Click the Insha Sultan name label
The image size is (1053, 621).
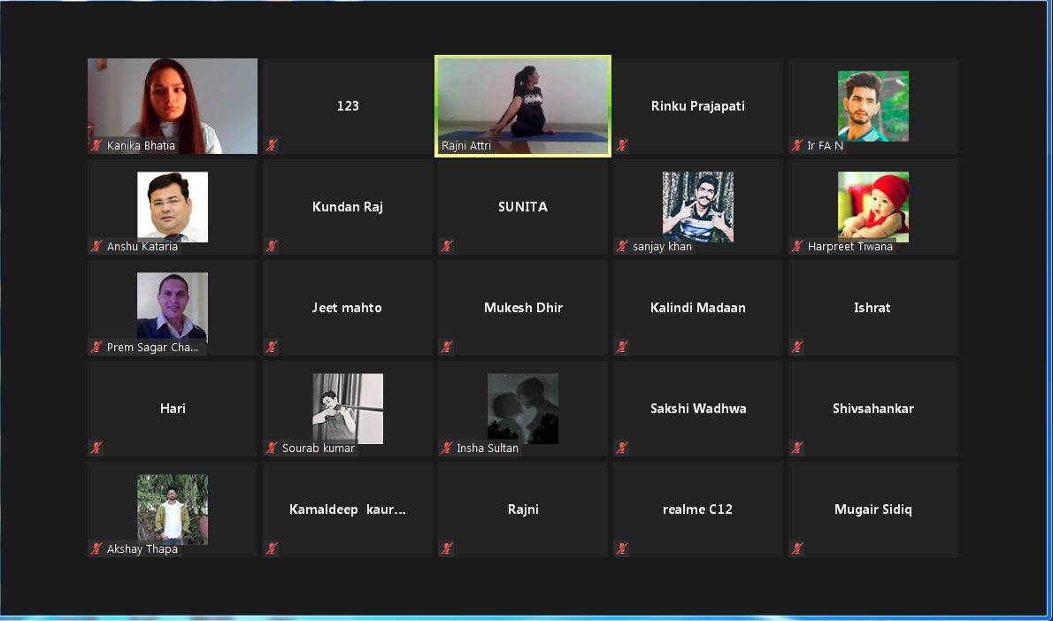click(x=488, y=448)
